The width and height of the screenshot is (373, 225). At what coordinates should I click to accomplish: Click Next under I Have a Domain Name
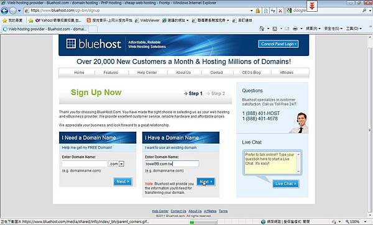pyautogui.click(x=206, y=181)
